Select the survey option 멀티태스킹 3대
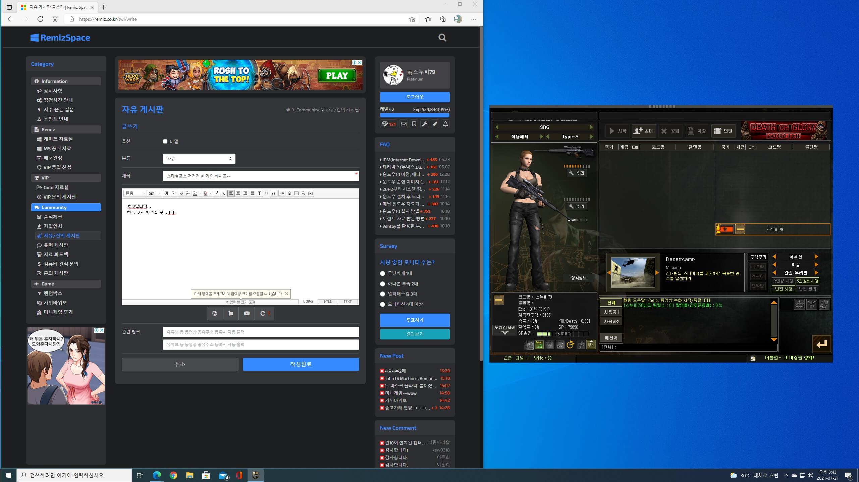This screenshot has height=482, width=859. tap(382, 294)
